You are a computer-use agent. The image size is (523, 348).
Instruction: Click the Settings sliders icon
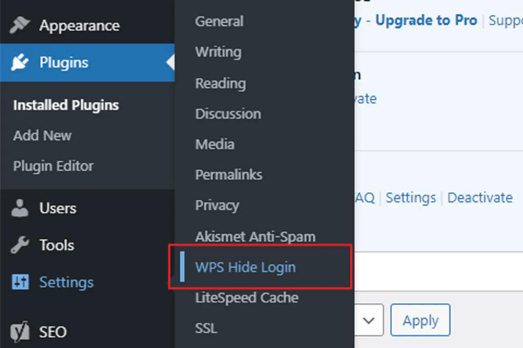tap(20, 282)
